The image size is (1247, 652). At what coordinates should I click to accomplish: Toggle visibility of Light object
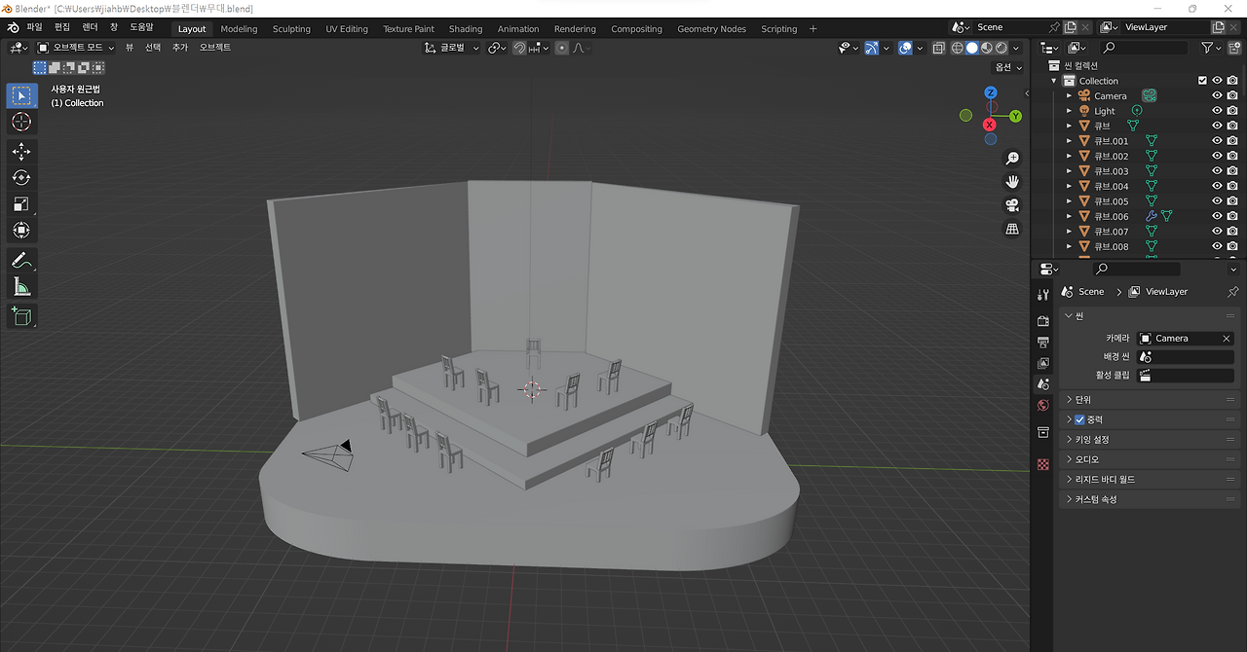coord(1217,111)
